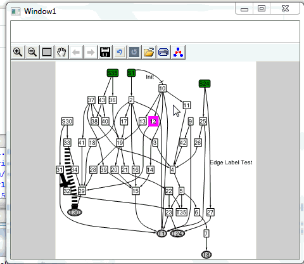Viewport: 304px width, 264px height.
Task: Activate the rectangle zoom window tool
Action: [47, 52]
